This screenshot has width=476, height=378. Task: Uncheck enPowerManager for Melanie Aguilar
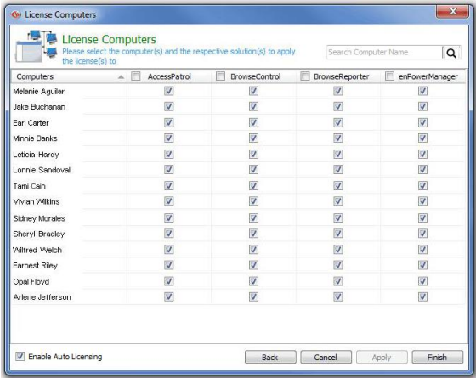coord(423,91)
